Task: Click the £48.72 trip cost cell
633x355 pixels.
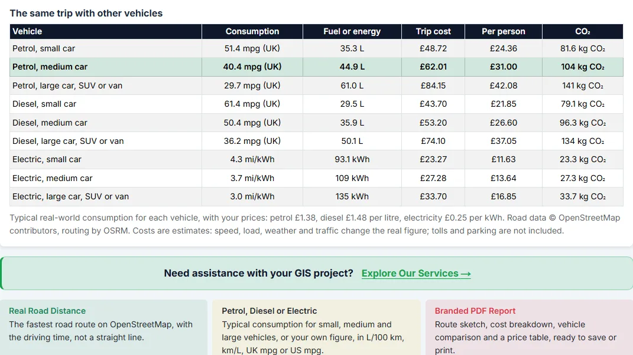Action: tap(433, 48)
